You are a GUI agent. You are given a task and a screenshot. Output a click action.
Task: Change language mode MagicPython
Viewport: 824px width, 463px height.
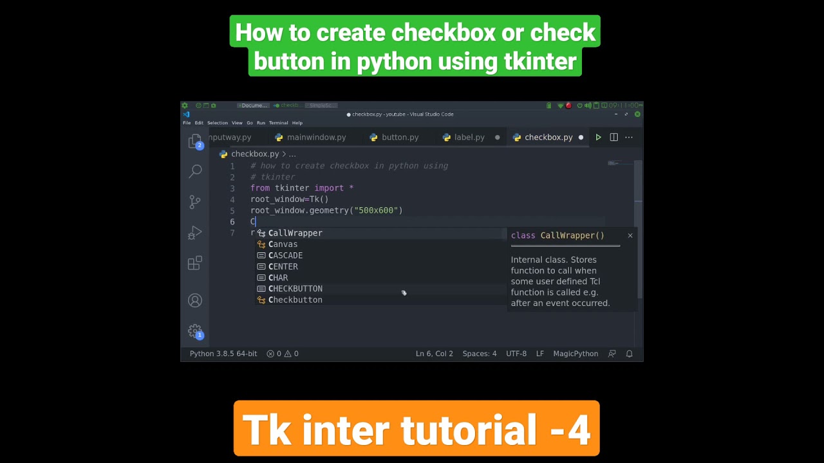pyautogui.click(x=576, y=354)
